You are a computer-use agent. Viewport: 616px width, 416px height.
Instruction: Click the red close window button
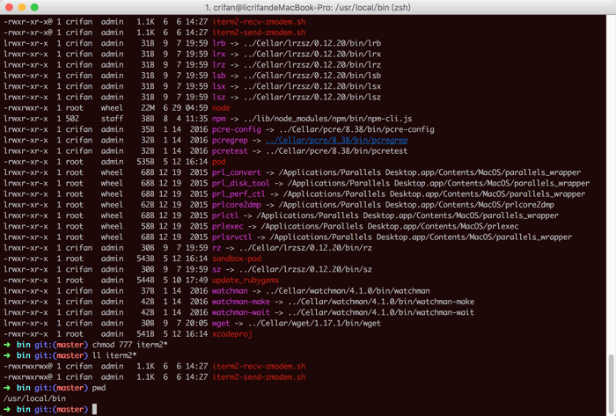click(9, 7)
